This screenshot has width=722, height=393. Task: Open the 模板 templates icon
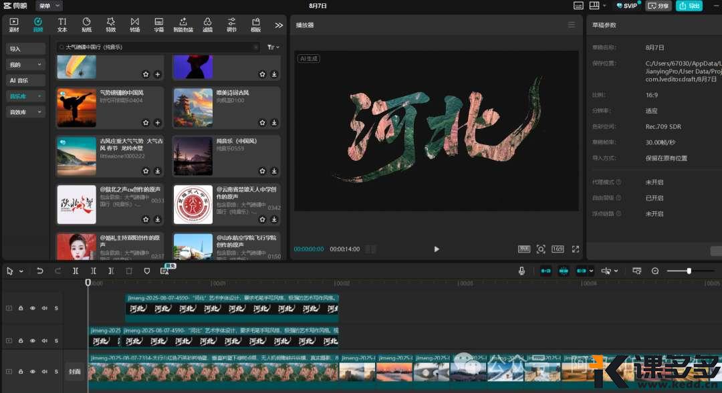coord(256,25)
